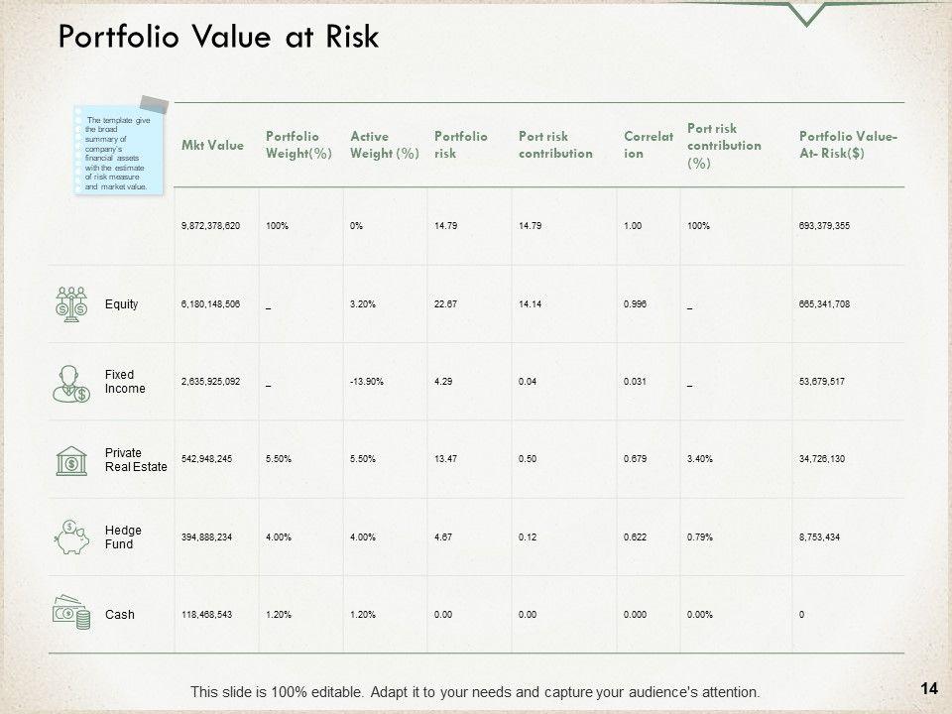Click the Portfolio Value at Risk title
This screenshot has height=714, width=952.
pos(218,37)
